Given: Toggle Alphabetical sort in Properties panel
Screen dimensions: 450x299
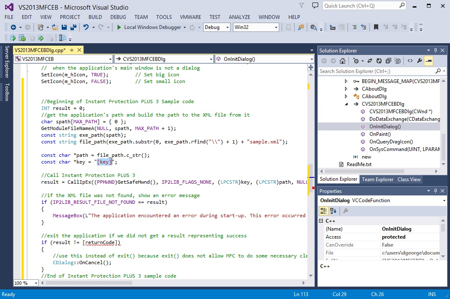Looking at the screenshot, I should [333, 211].
